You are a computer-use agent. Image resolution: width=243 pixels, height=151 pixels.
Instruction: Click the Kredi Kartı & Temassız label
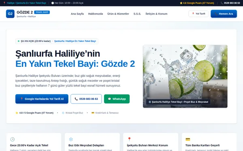[x=107, y=113]
